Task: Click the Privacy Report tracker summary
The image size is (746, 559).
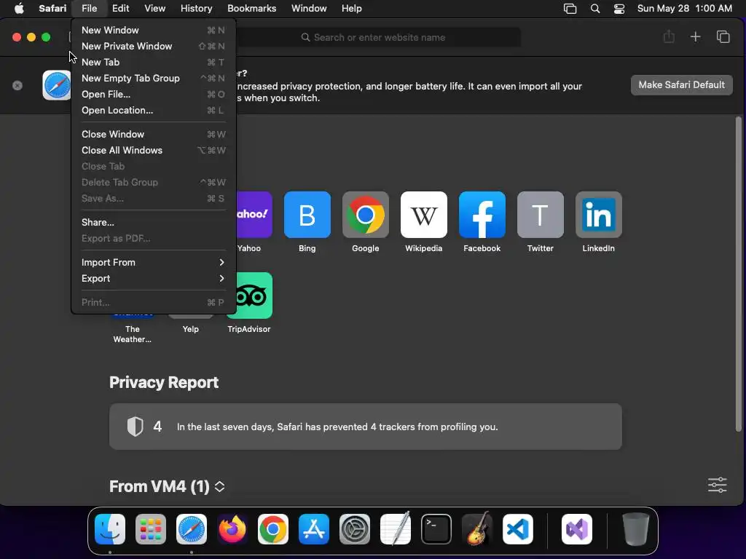Action: click(x=366, y=427)
